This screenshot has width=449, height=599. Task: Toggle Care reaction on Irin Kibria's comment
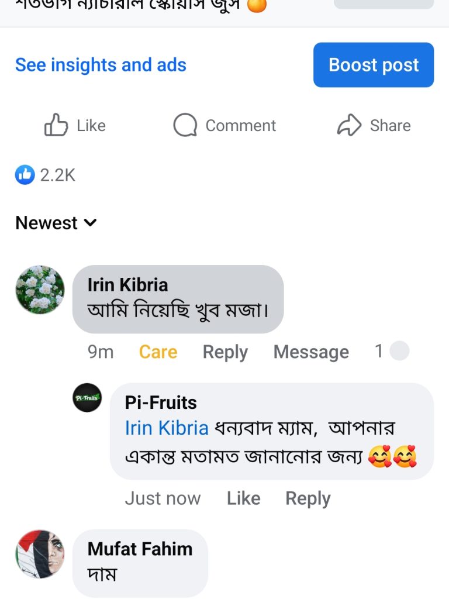click(x=158, y=352)
